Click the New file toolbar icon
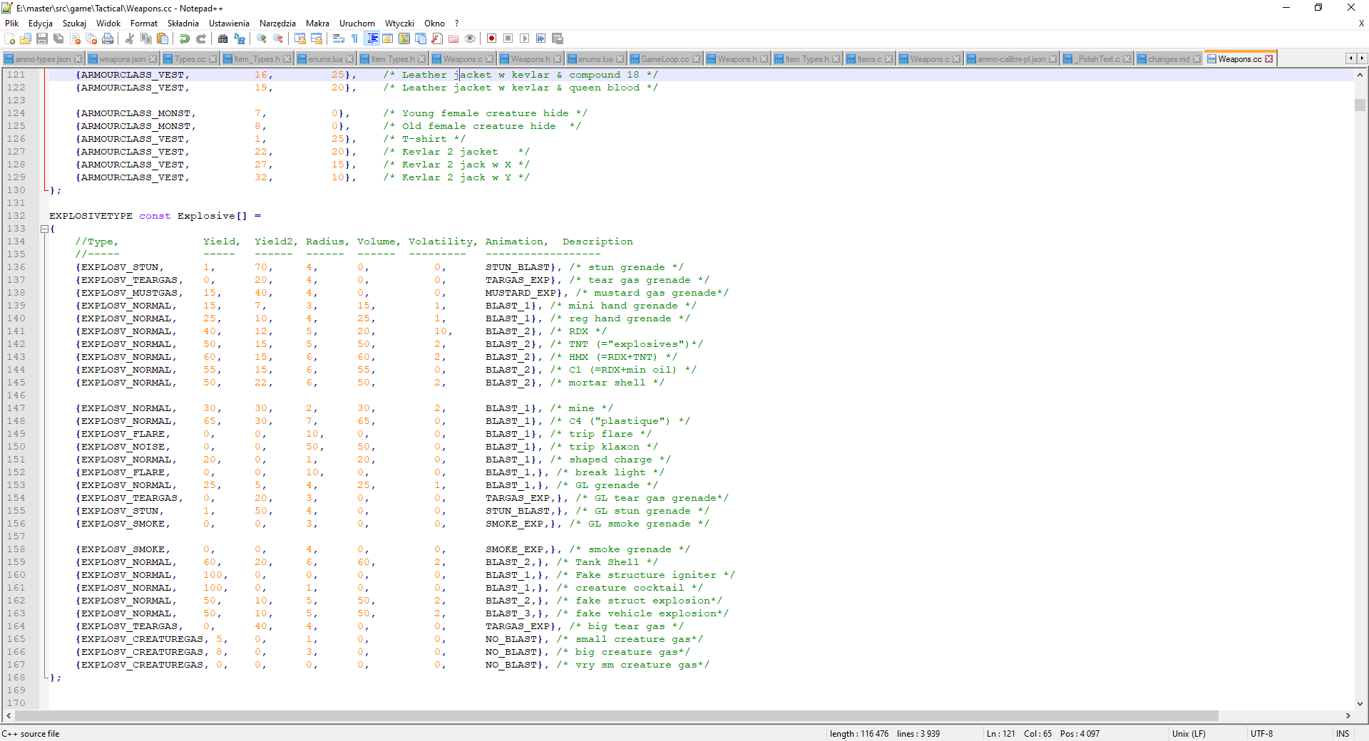1369x741 pixels. [x=9, y=38]
